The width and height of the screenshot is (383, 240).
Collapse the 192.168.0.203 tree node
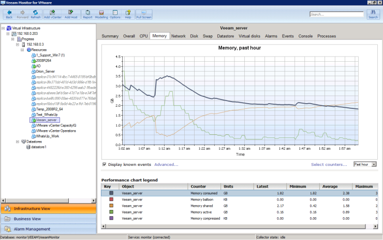8,34
